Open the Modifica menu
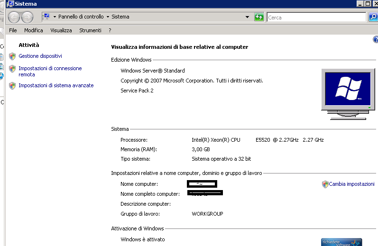 [x=34, y=30]
